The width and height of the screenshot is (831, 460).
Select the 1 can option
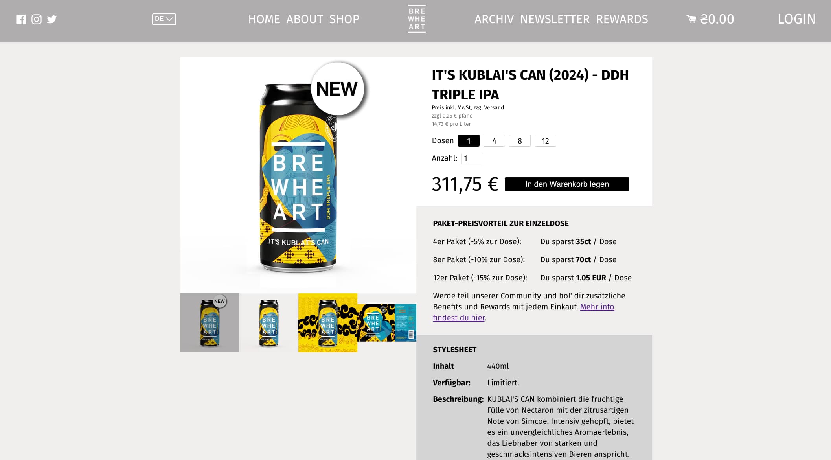pos(469,141)
